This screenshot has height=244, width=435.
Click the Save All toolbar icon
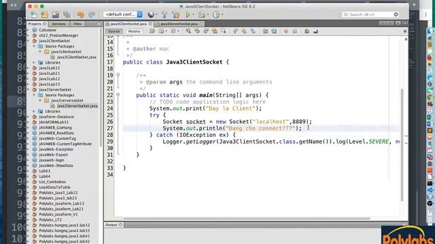(x=67, y=15)
